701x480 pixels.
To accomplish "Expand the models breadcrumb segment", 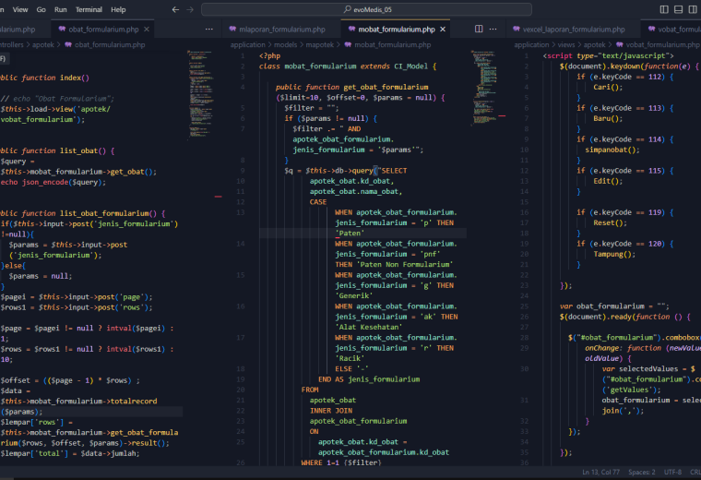I will tap(285, 44).
